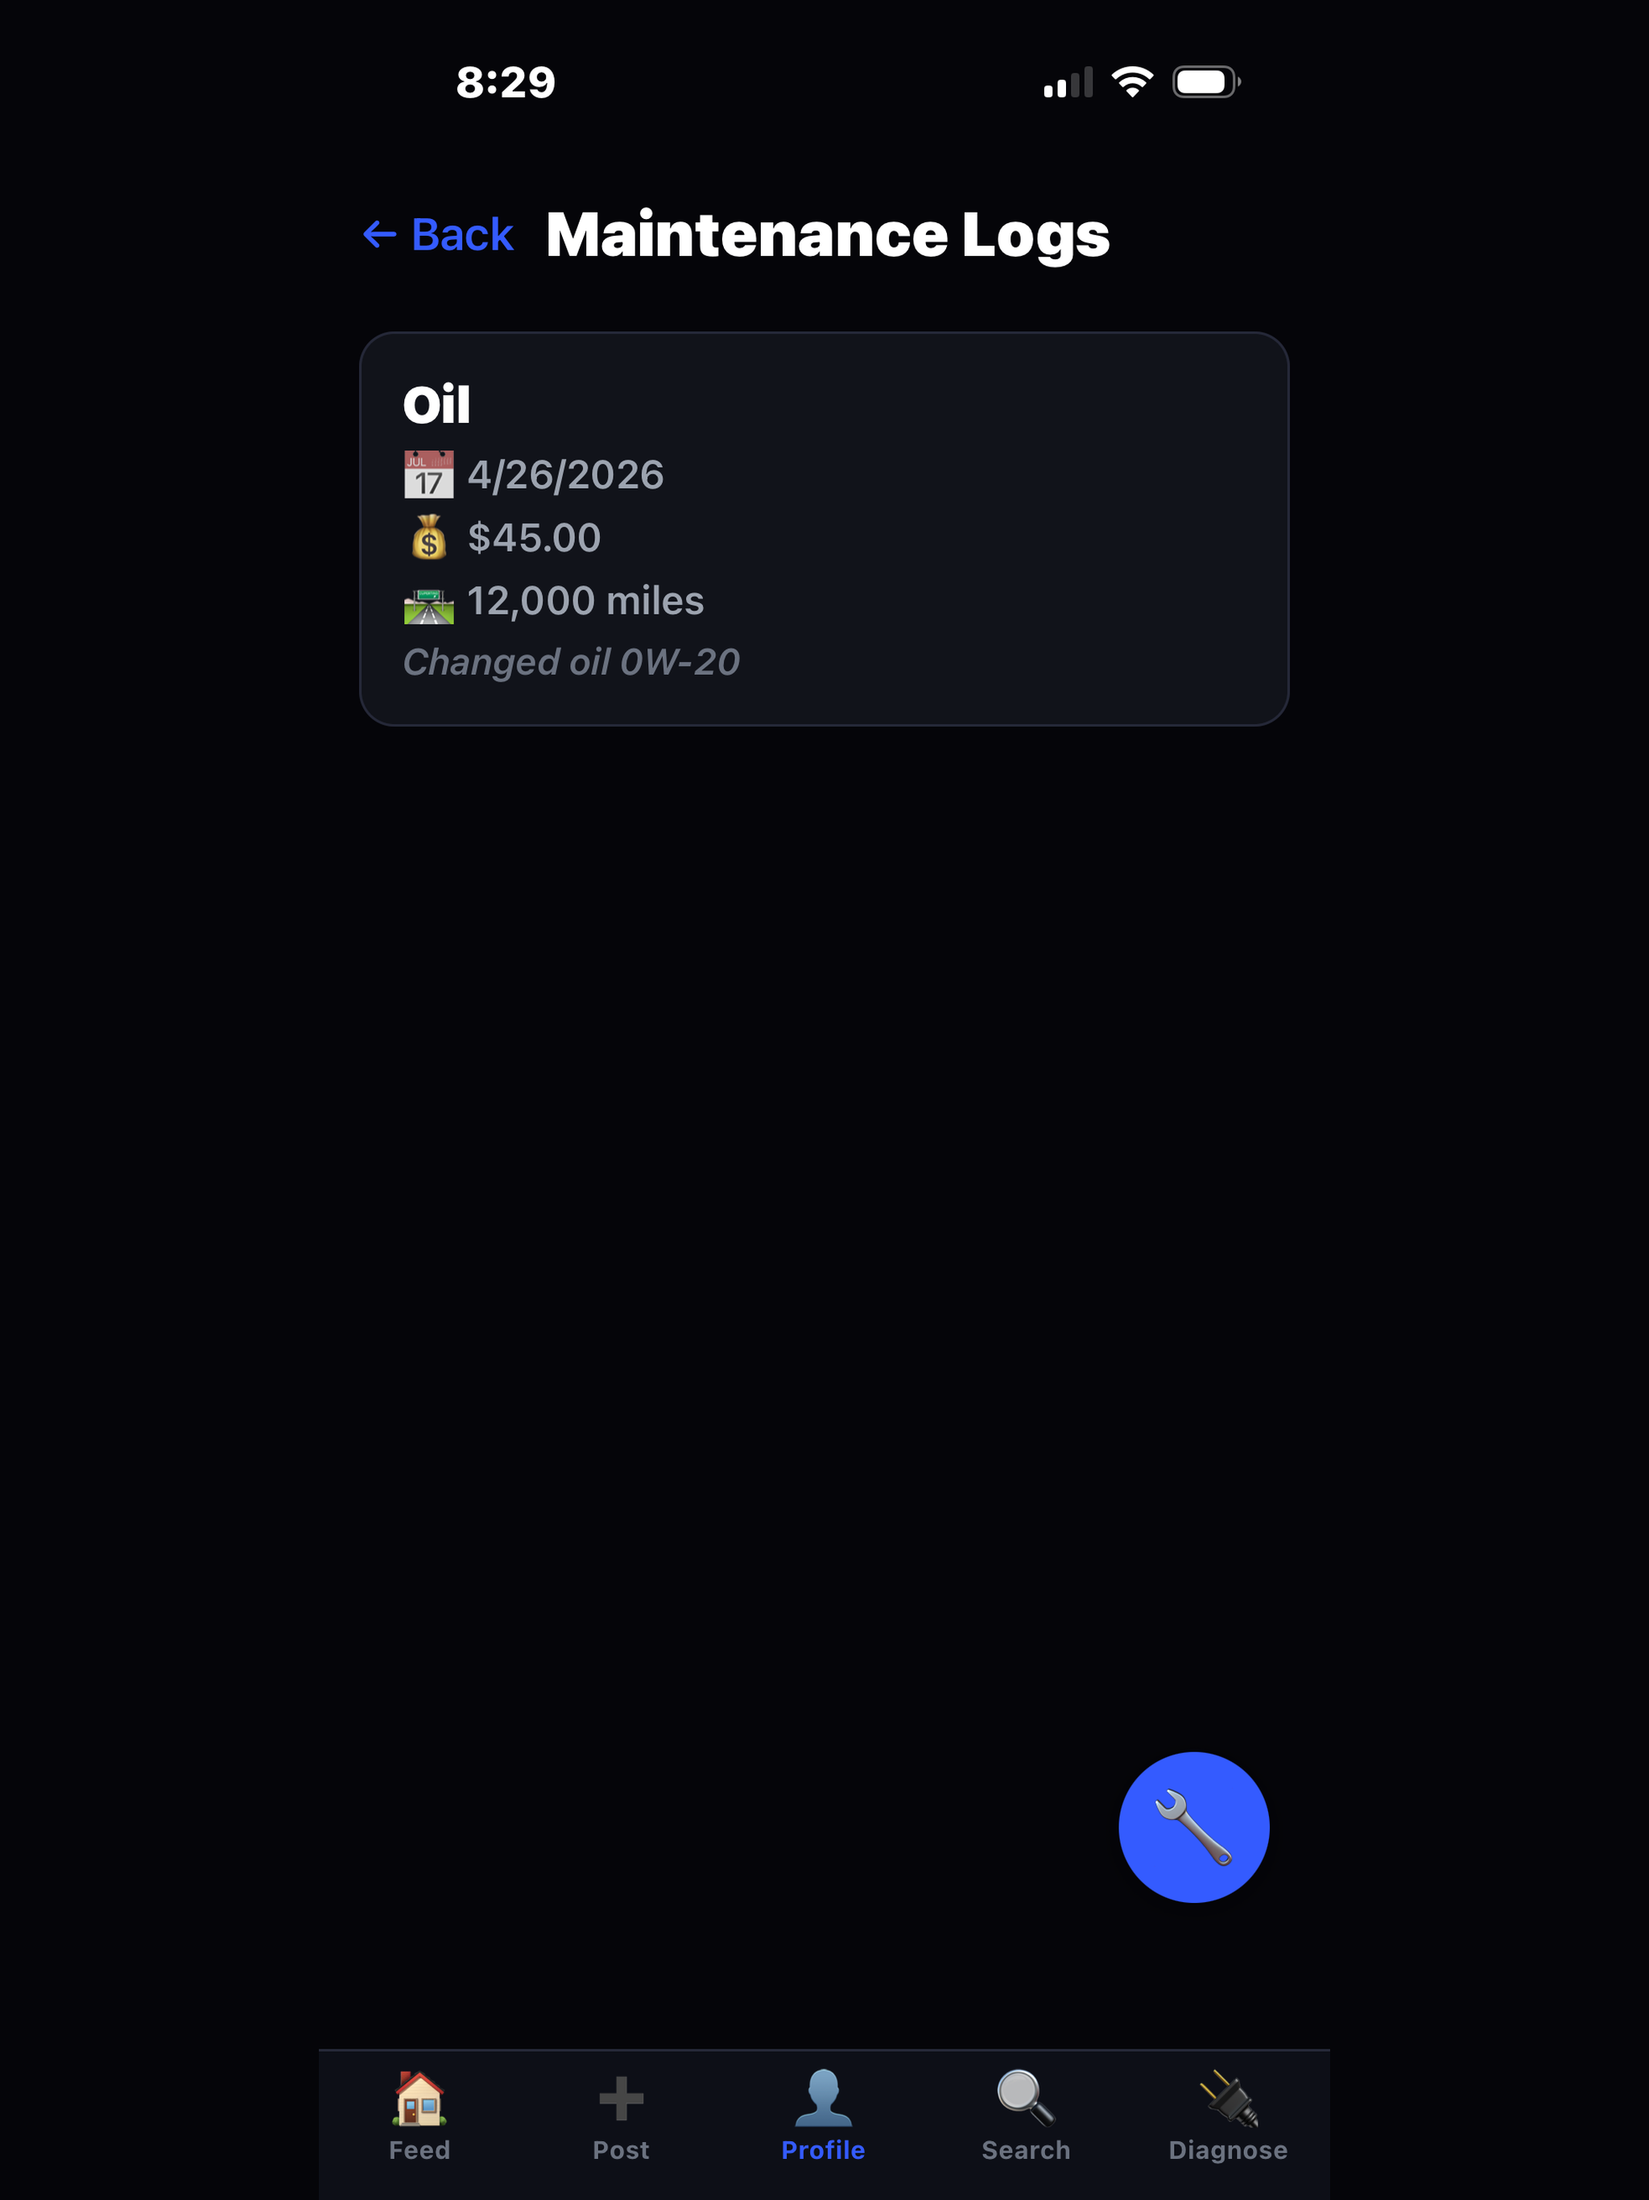Click the 12,000 miles entry
Image resolution: width=1649 pixels, height=2200 pixels.
585,601
